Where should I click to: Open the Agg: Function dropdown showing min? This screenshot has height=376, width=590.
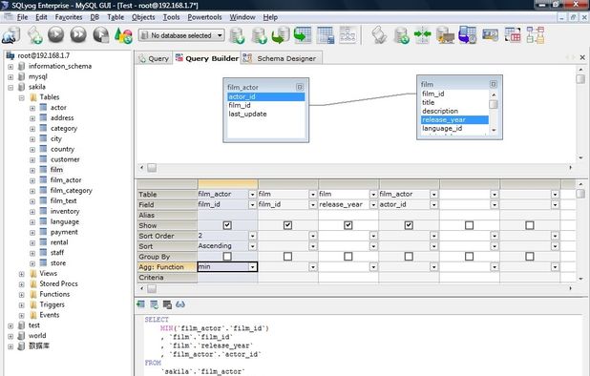[x=252, y=267]
